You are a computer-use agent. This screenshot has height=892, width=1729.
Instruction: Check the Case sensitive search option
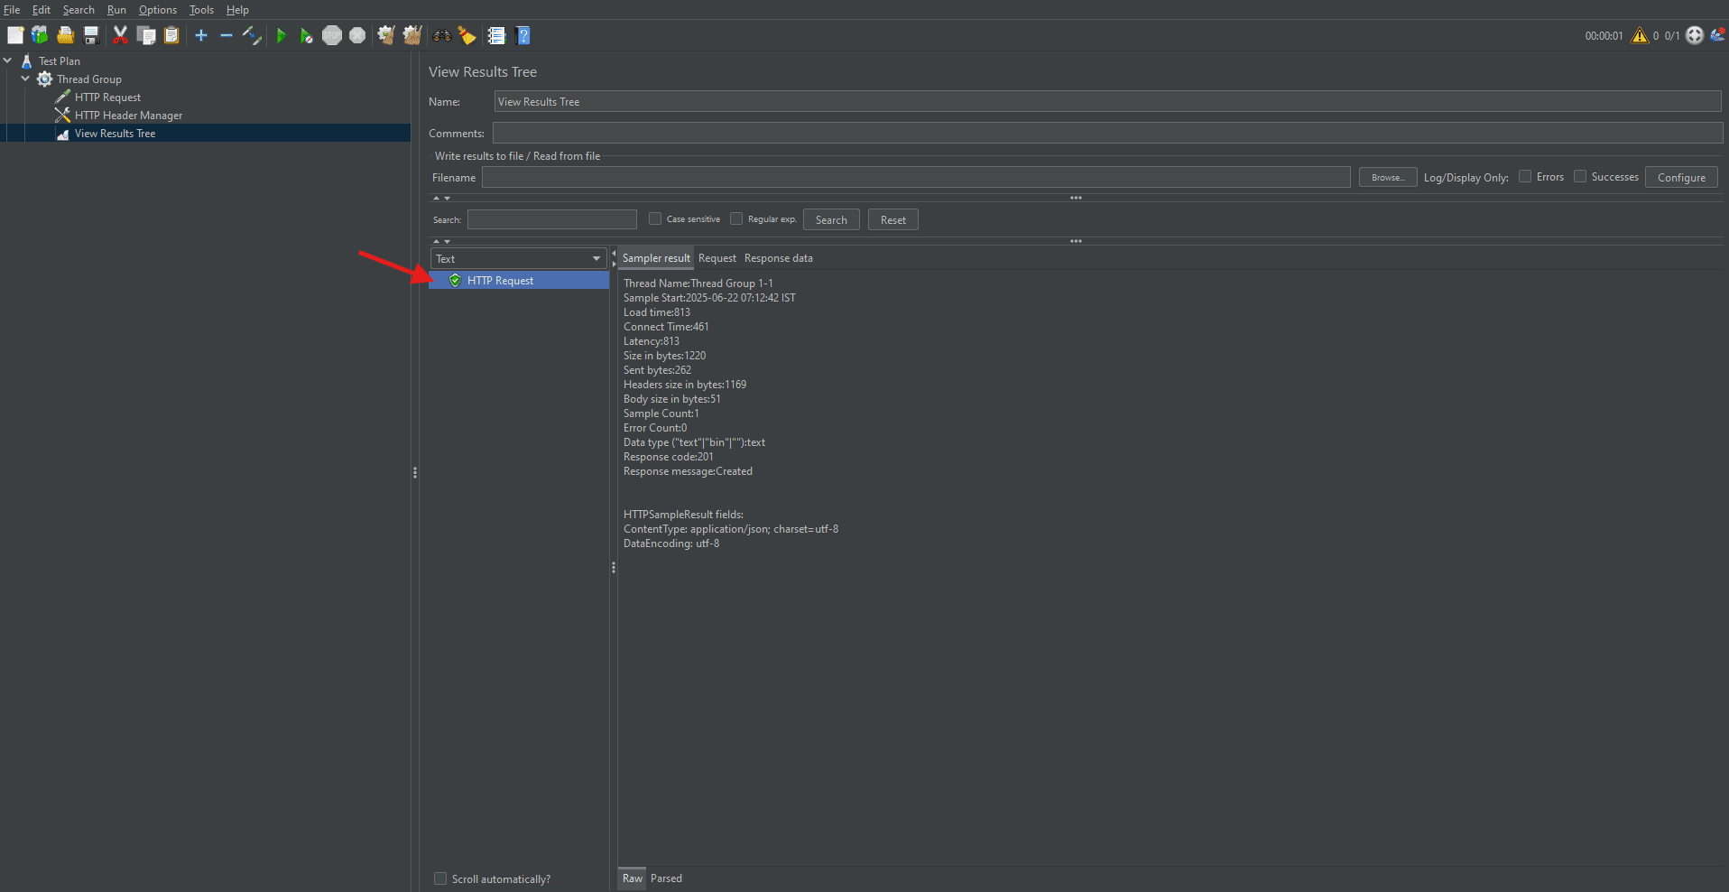655,218
